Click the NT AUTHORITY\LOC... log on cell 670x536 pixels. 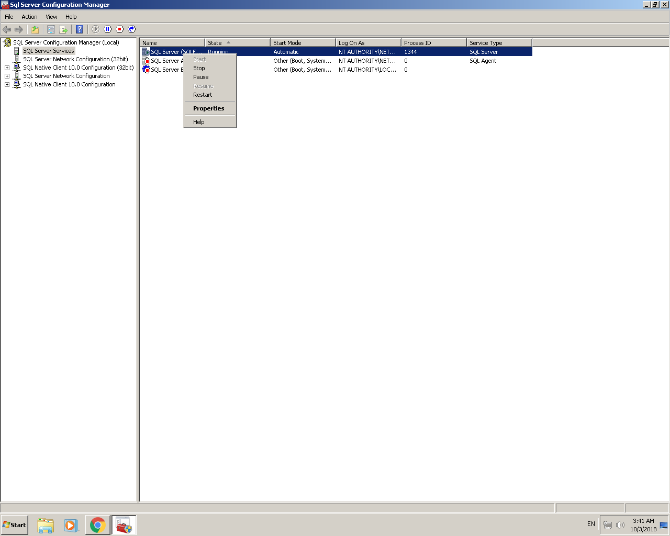point(367,70)
